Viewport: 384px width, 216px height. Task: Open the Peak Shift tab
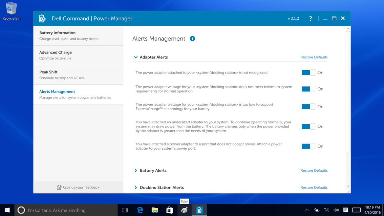pyautogui.click(x=78, y=75)
